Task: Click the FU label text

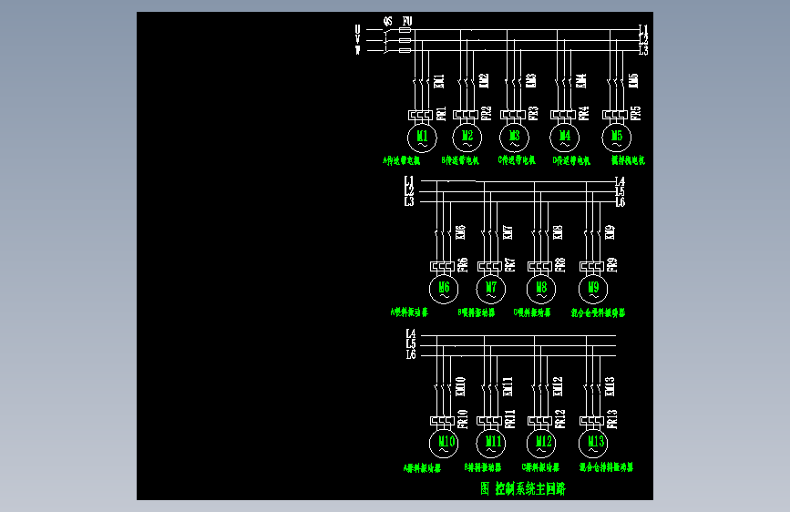Action: tap(407, 21)
